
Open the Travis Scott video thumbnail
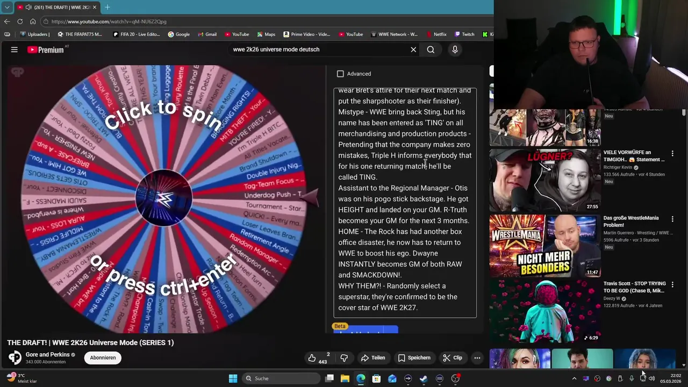point(544,311)
